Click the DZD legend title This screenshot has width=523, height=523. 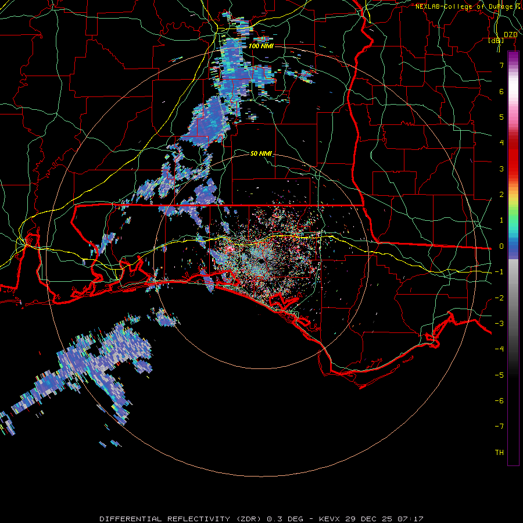click(x=510, y=35)
